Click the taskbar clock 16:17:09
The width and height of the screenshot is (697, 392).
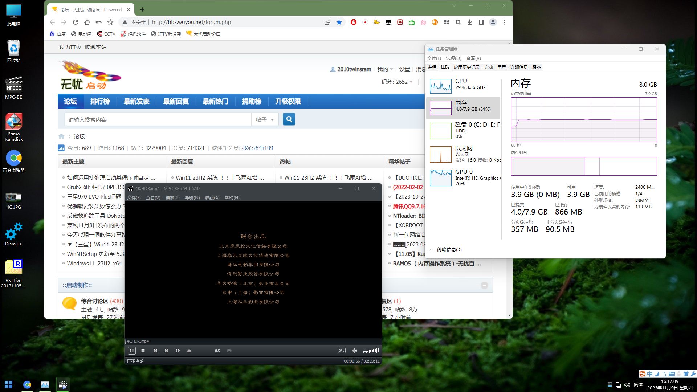pyautogui.click(x=669, y=381)
